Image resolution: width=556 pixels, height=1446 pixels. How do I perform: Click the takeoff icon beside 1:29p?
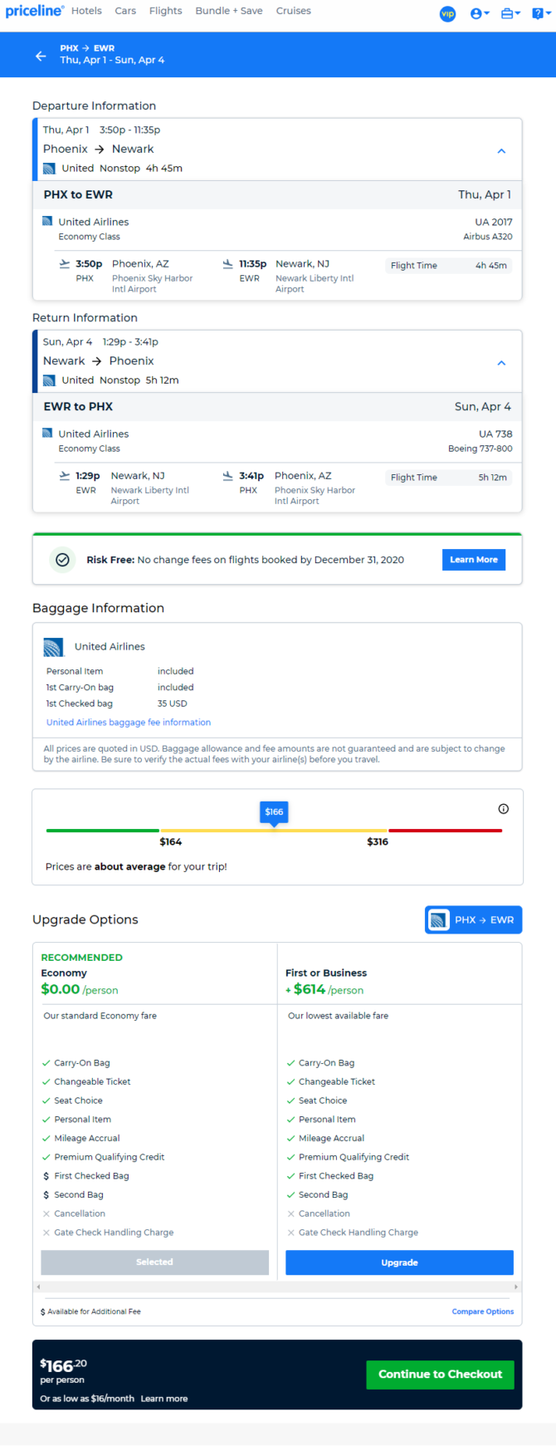65,476
